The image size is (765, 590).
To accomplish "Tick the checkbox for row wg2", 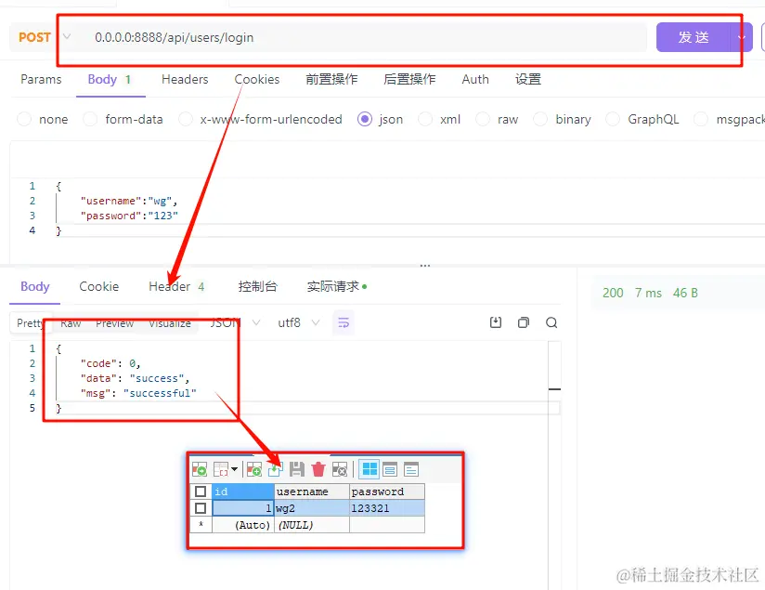I will point(200,508).
